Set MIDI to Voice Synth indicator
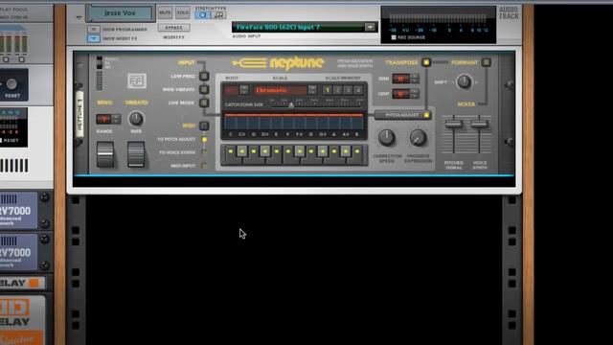This screenshot has width=613, height=345. pos(204,152)
